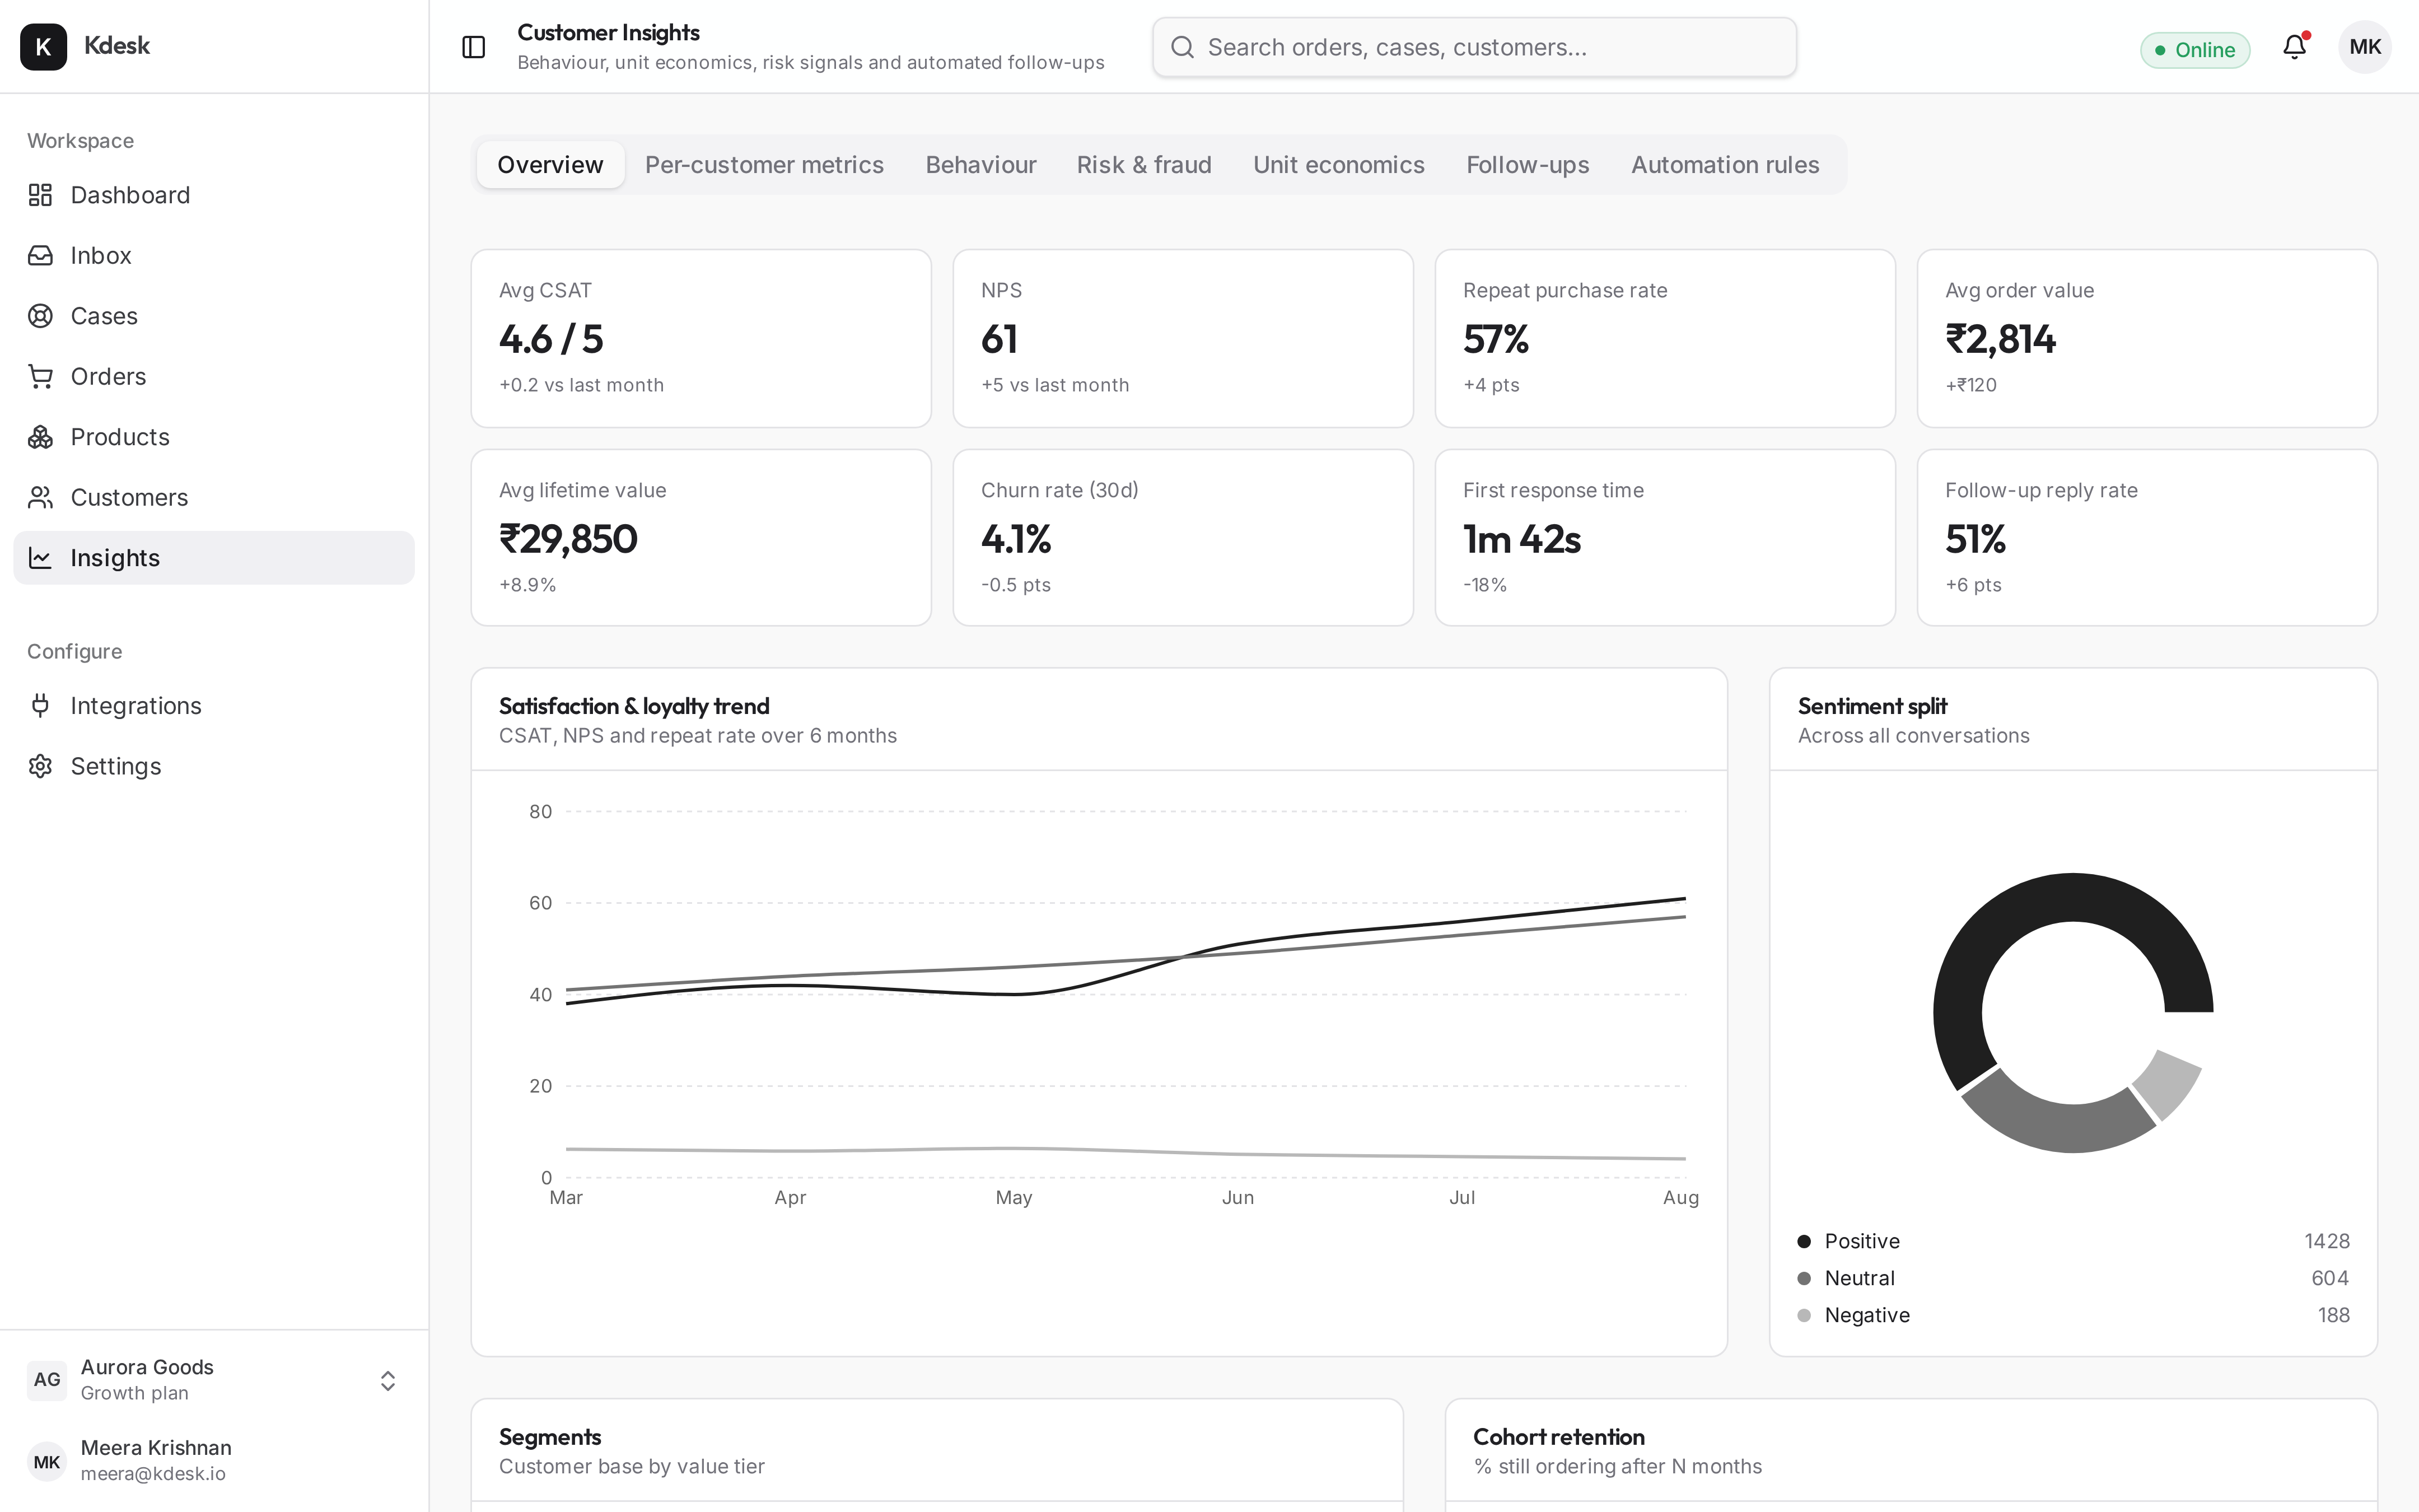Open Integrations in sidebar
Image resolution: width=2419 pixels, height=1512 pixels.
[214, 706]
